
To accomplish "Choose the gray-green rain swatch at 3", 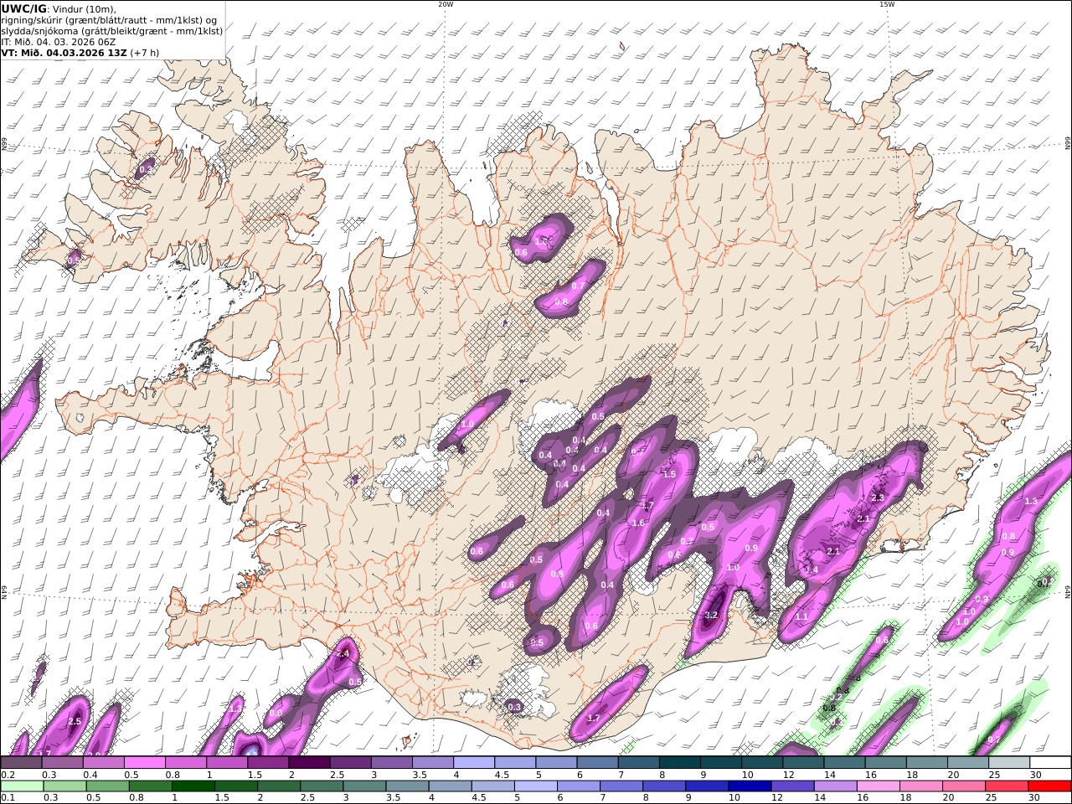I will 363,786.
